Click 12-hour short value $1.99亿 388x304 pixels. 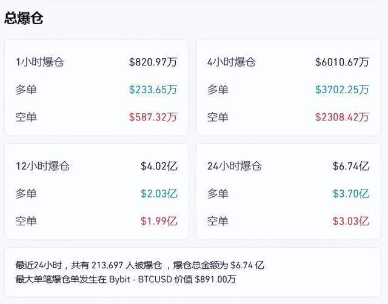[159, 221]
